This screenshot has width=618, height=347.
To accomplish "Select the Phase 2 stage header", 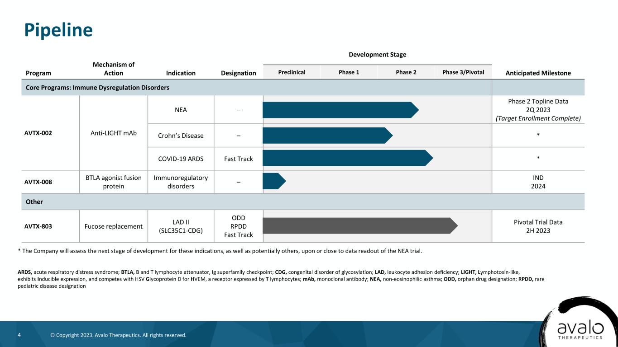I will point(406,72).
